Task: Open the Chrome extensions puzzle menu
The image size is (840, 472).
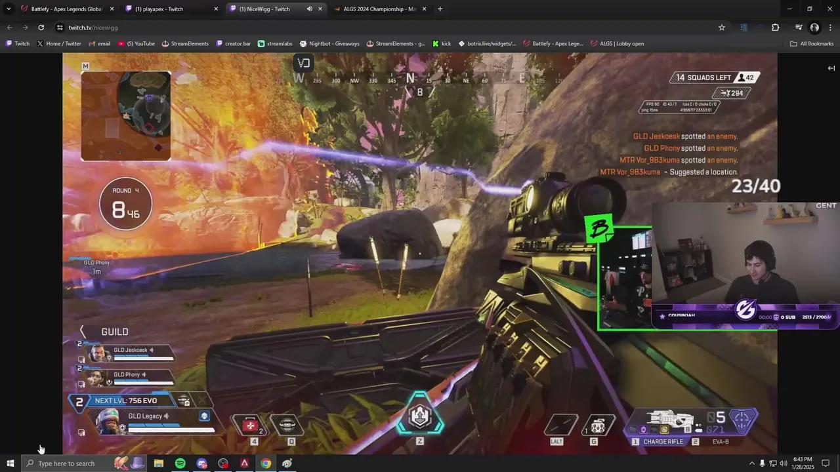Action: click(x=775, y=28)
